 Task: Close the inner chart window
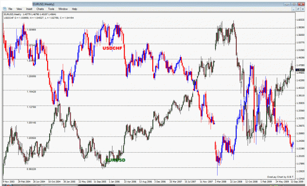pyautogui.click(x=303, y=9)
